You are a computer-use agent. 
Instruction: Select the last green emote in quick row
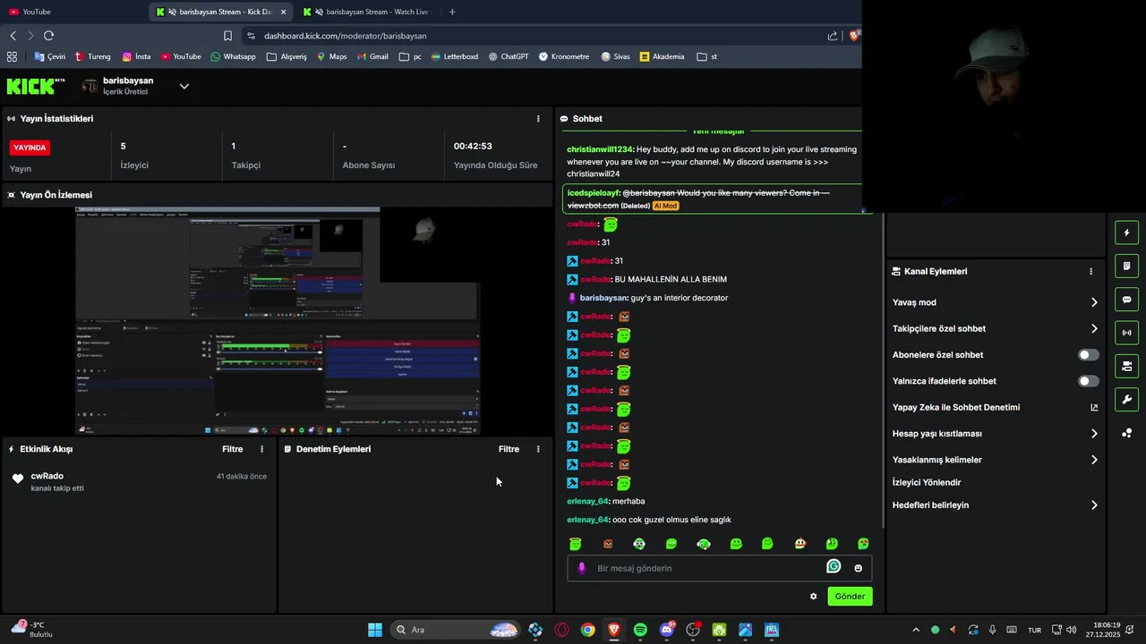click(x=863, y=544)
